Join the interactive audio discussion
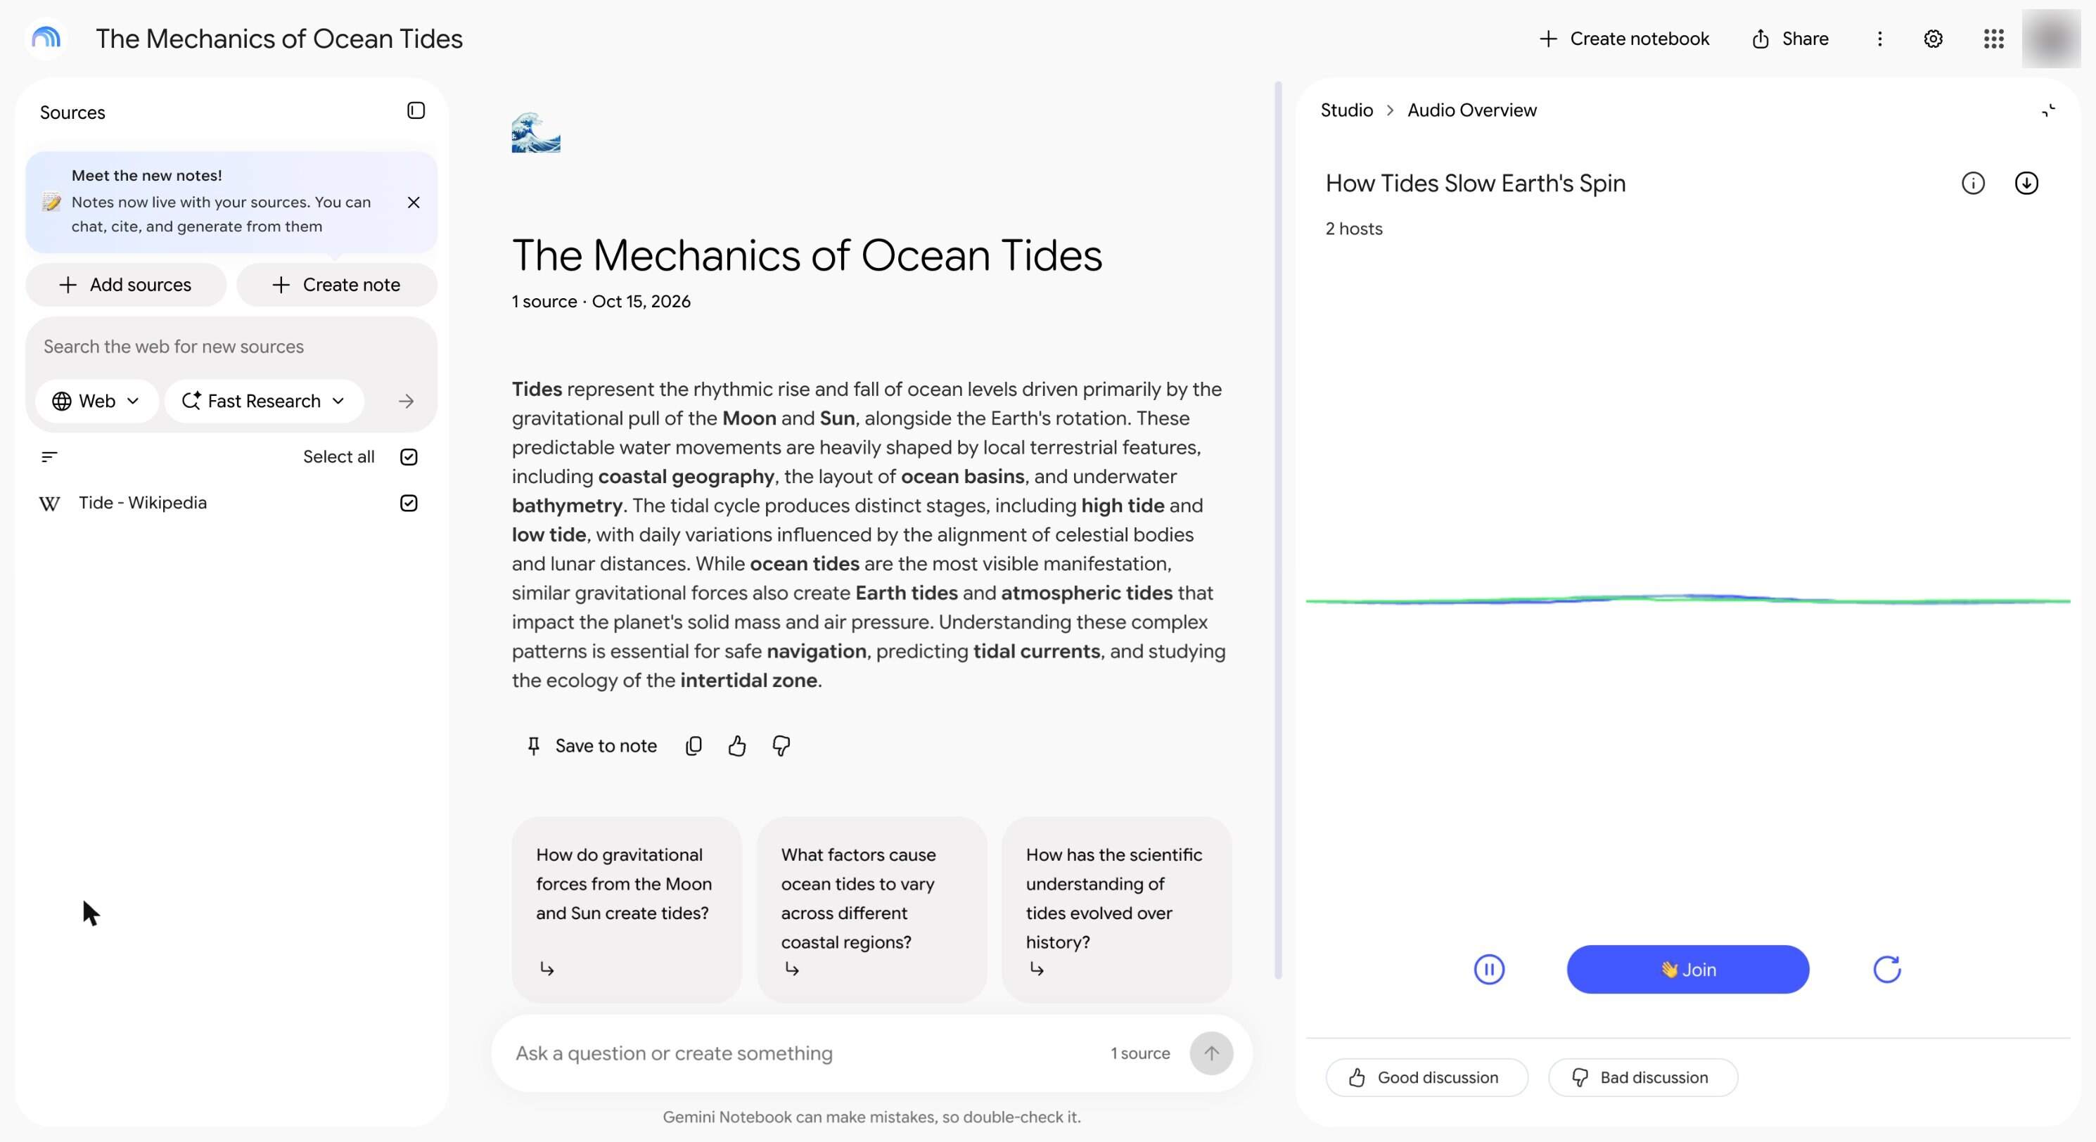The height and width of the screenshot is (1142, 2096). point(1687,970)
